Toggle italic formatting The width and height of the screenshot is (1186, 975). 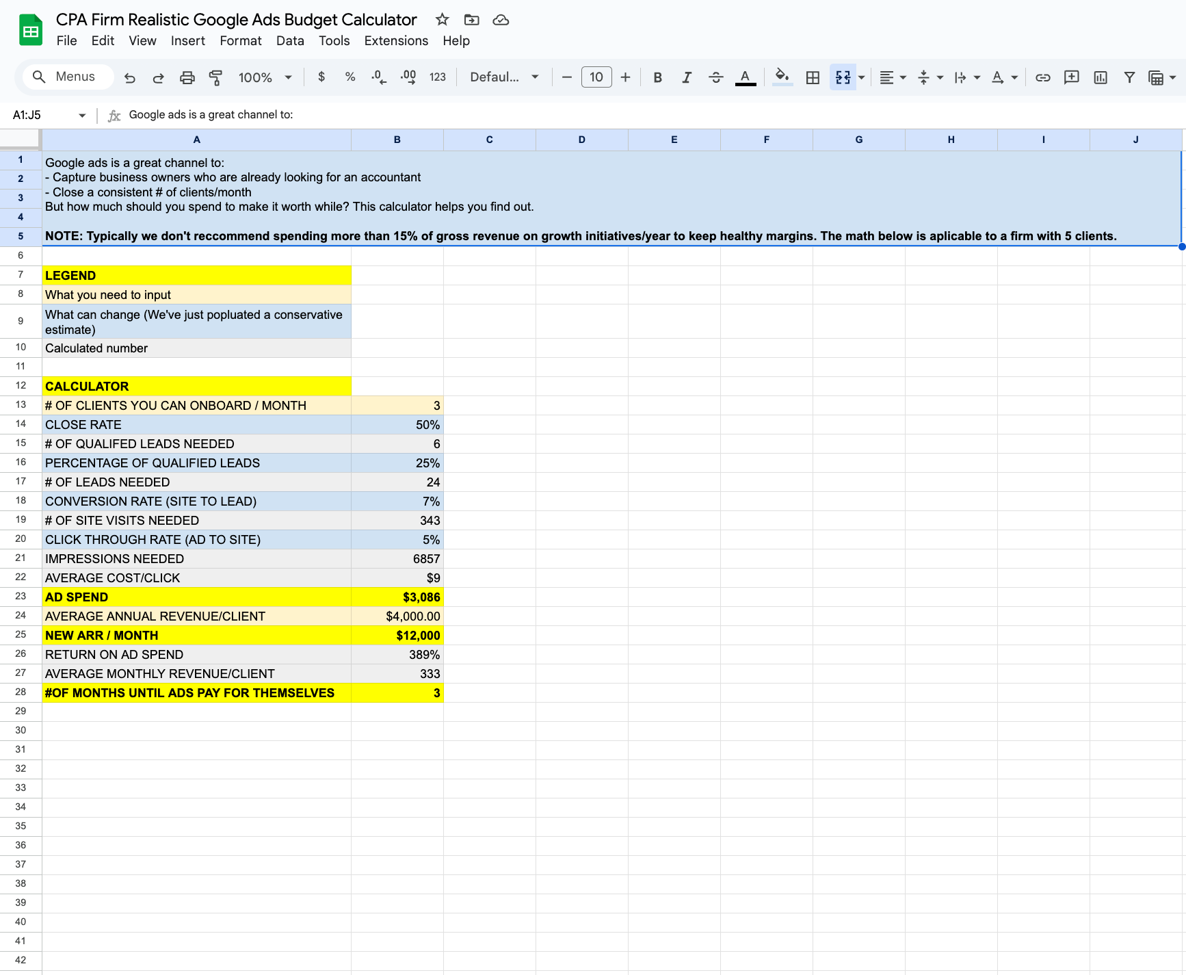point(687,77)
